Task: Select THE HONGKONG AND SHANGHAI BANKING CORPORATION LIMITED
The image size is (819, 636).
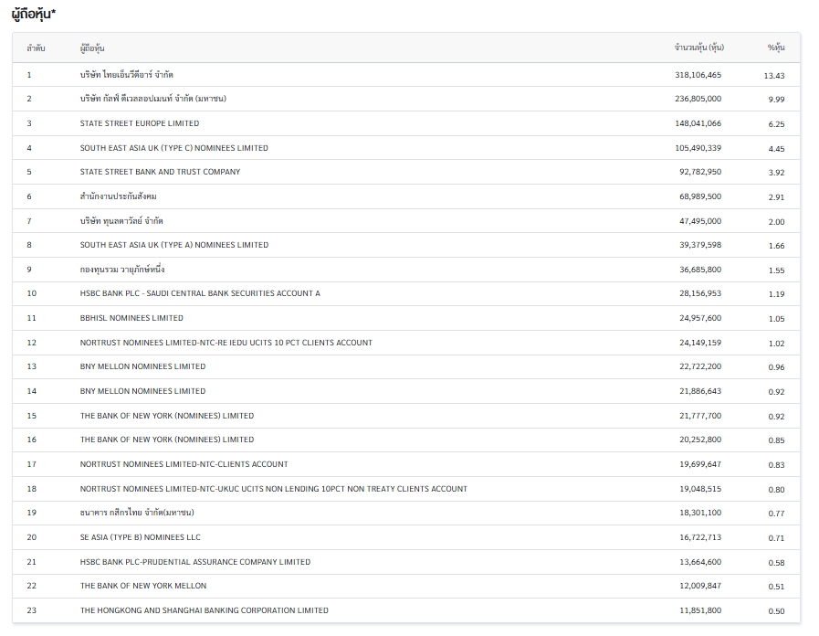Action: (x=205, y=610)
